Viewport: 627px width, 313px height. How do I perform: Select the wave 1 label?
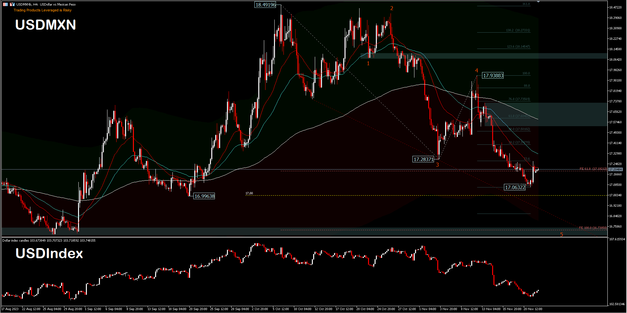(x=368, y=64)
